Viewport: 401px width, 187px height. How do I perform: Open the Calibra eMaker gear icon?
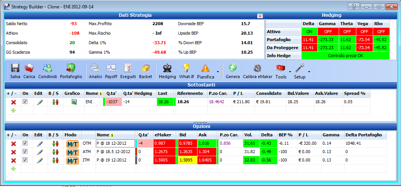257,69
